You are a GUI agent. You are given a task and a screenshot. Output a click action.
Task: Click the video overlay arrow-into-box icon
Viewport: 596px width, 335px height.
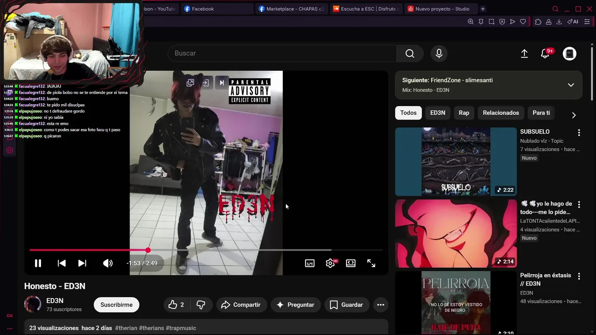[x=205, y=83]
